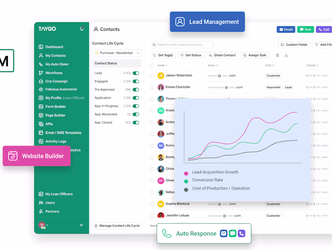Click My Loan Officers icon
The width and height of the screenshot is (334, 250).
pyautogui.click(x=41, y=194)
